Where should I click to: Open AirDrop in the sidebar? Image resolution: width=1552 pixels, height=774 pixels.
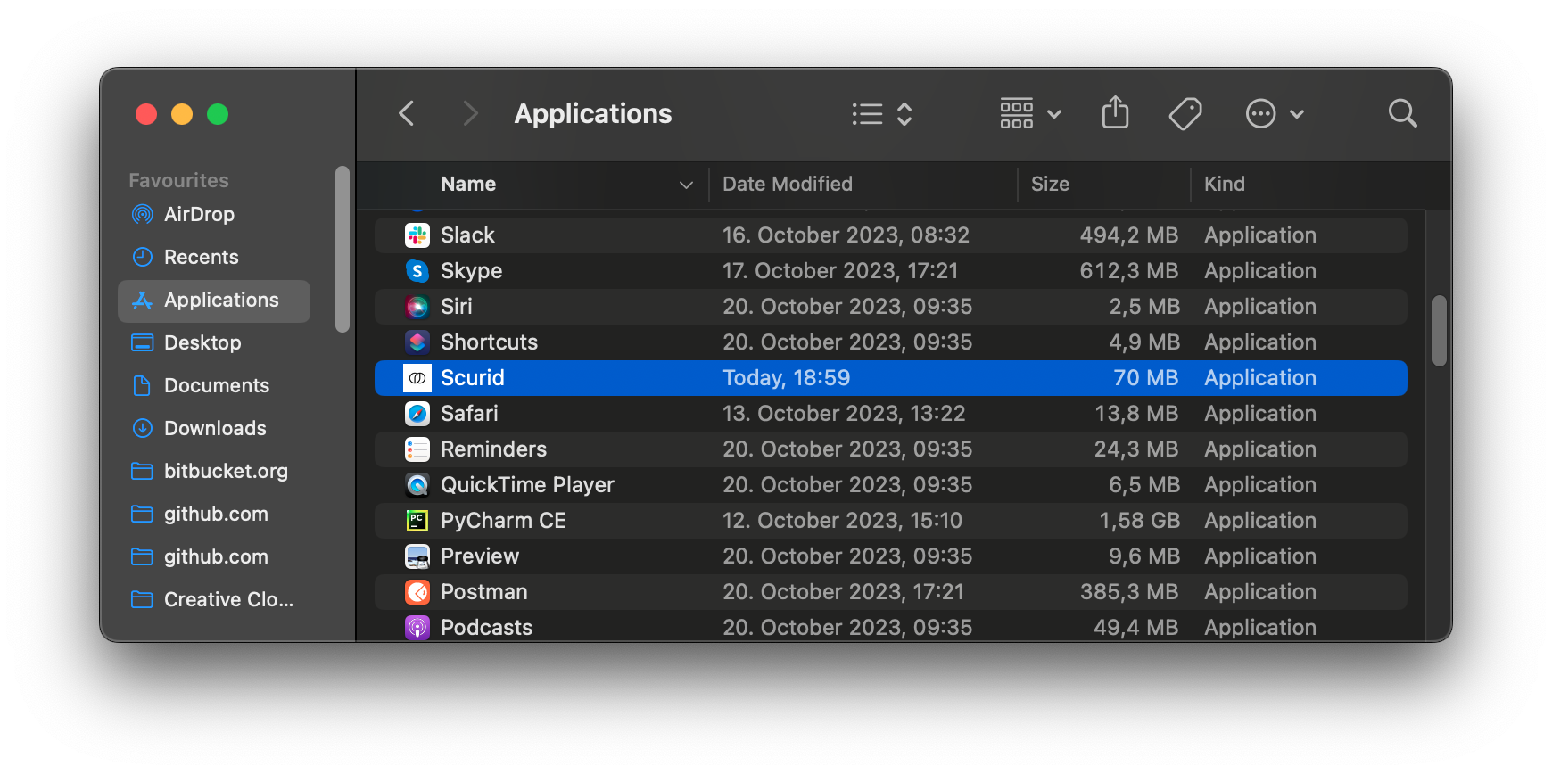pos(214,214)
